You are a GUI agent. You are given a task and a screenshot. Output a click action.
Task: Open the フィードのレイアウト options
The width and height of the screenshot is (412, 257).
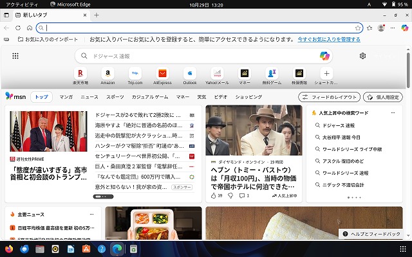pos(329,97)
